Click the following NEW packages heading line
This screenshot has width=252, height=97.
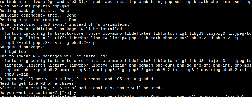click(54, 56)
